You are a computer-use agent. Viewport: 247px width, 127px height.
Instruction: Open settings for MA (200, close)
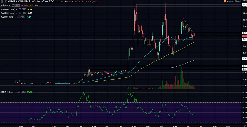point(23,13)
